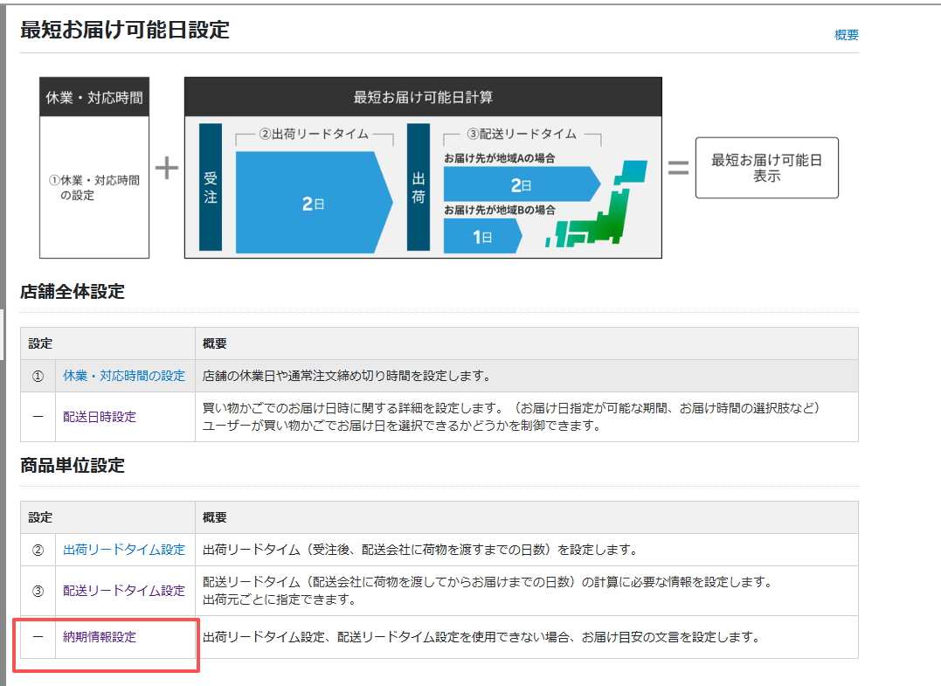Open the 概要 link at top right

pyautogui.click(x=846, y=35)
